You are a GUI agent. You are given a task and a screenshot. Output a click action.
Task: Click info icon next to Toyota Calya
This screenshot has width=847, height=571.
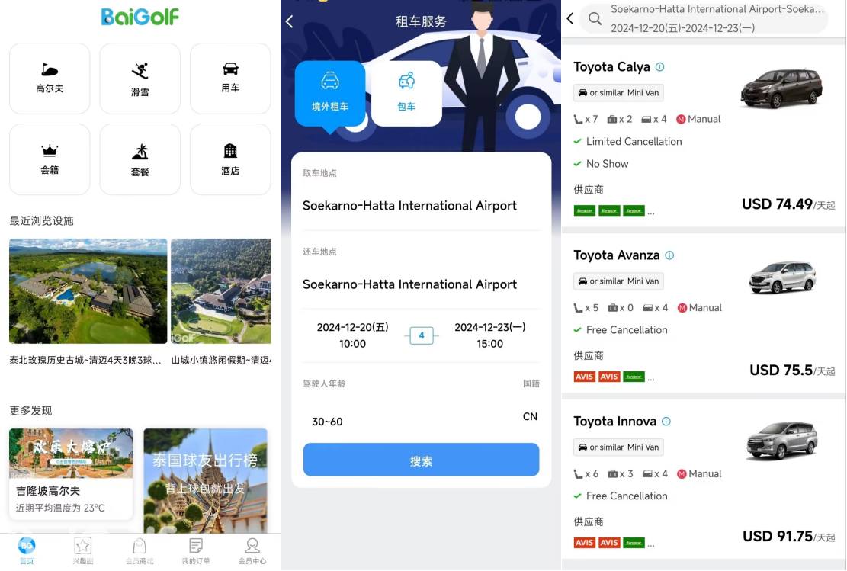[660, 67]
